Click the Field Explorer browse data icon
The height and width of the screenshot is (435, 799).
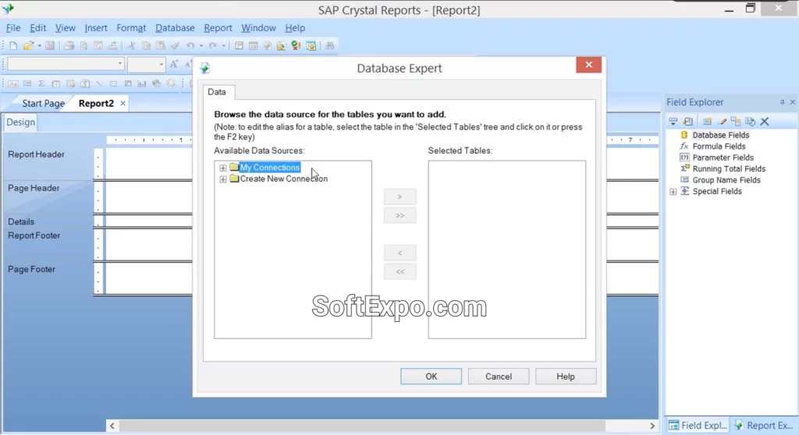pos(688,122)
